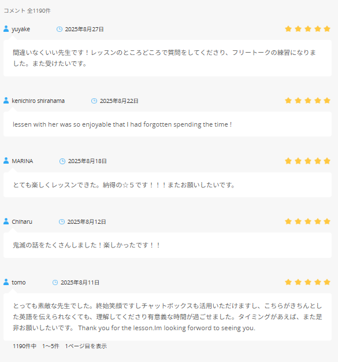
Task: Click the clock icon before 2025年8月11日
Action: click(x=55, y=282)
